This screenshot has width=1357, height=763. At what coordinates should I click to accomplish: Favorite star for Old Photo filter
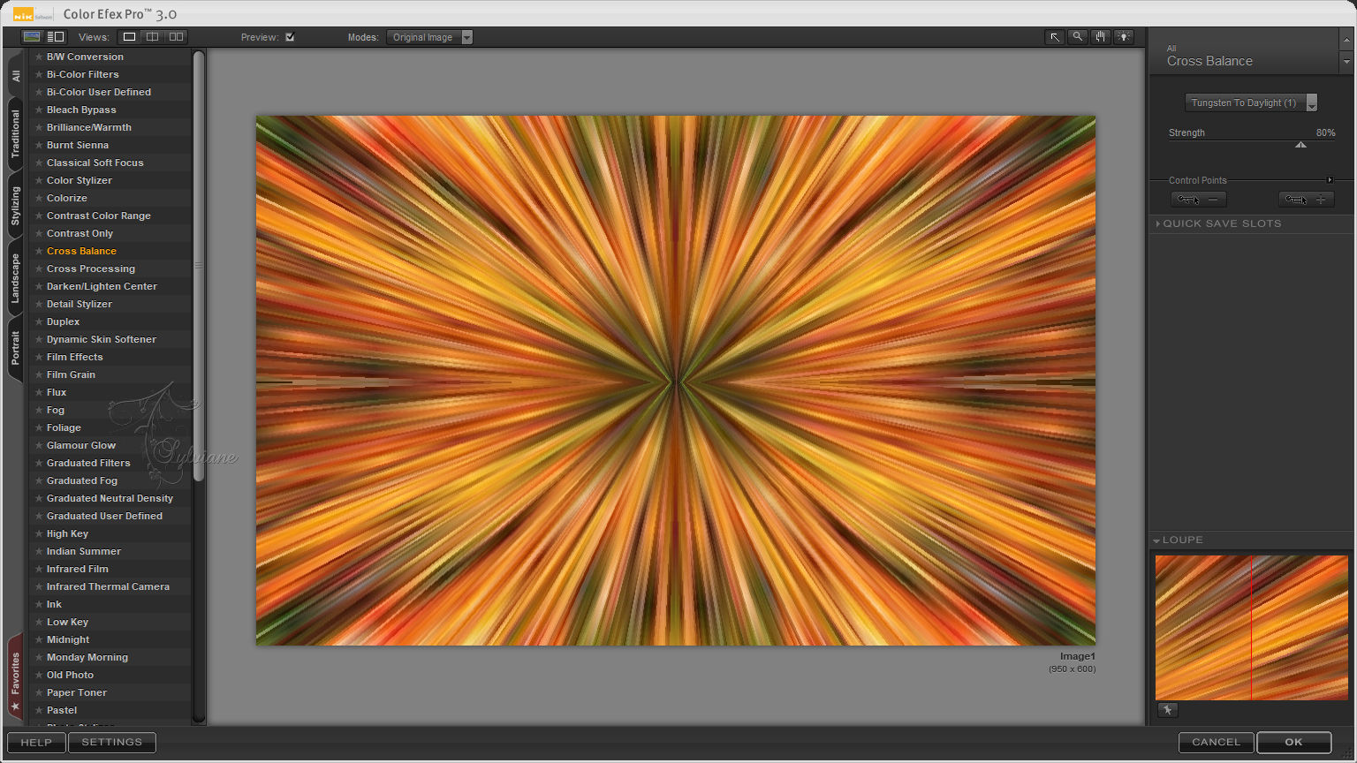(39, 675)
